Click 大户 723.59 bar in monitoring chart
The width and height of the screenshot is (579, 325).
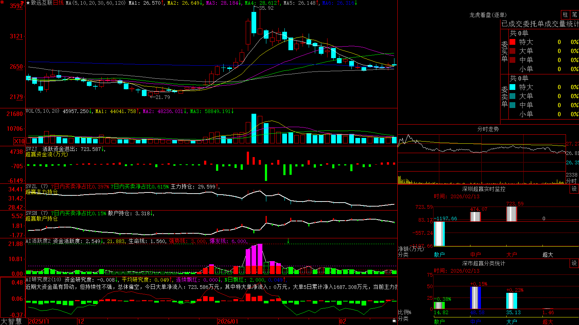tap(512, 214)
